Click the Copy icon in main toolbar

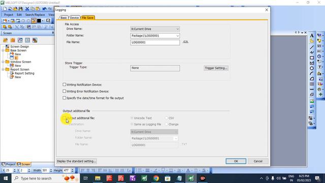coord(32,9)
